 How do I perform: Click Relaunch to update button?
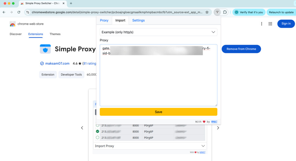(x=281, y=12)
